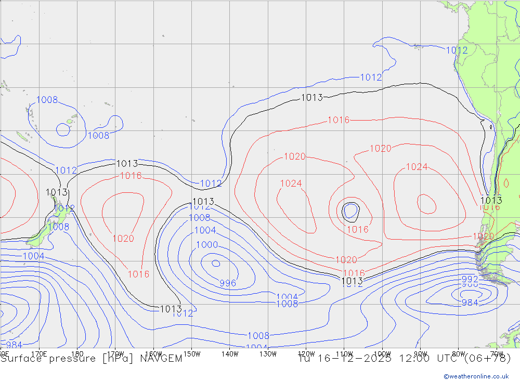Click the blue 996 isobar label
This screenshot has height=381, width=520.
228,283
